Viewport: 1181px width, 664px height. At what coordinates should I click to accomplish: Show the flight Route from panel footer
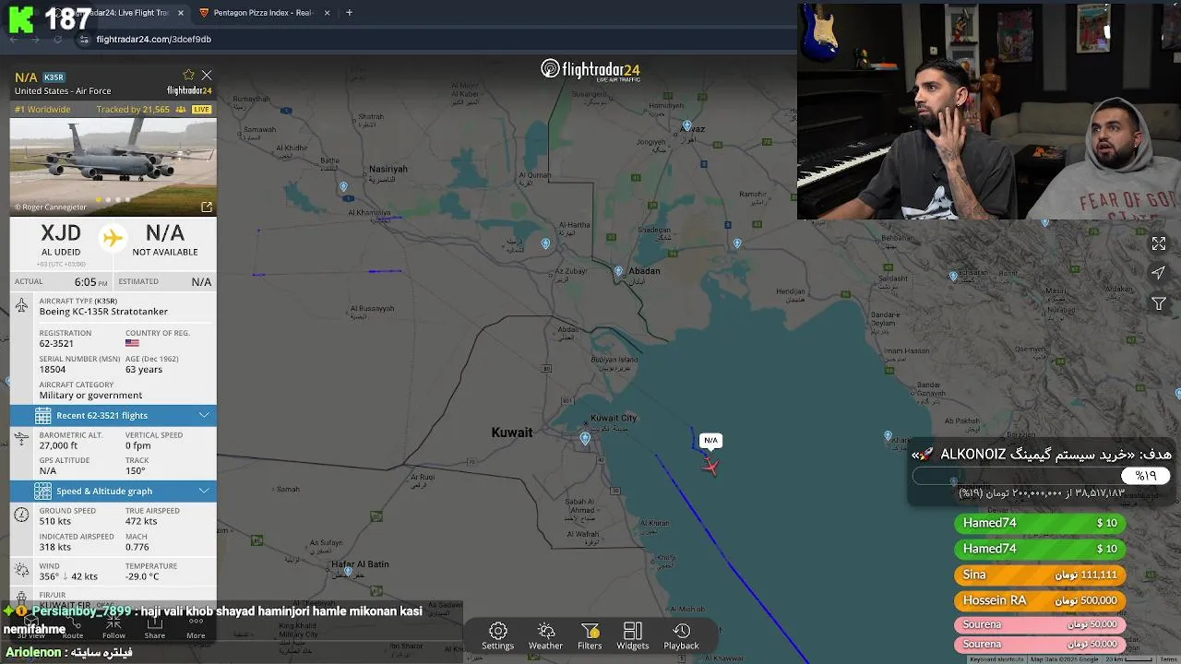(73, 628)
